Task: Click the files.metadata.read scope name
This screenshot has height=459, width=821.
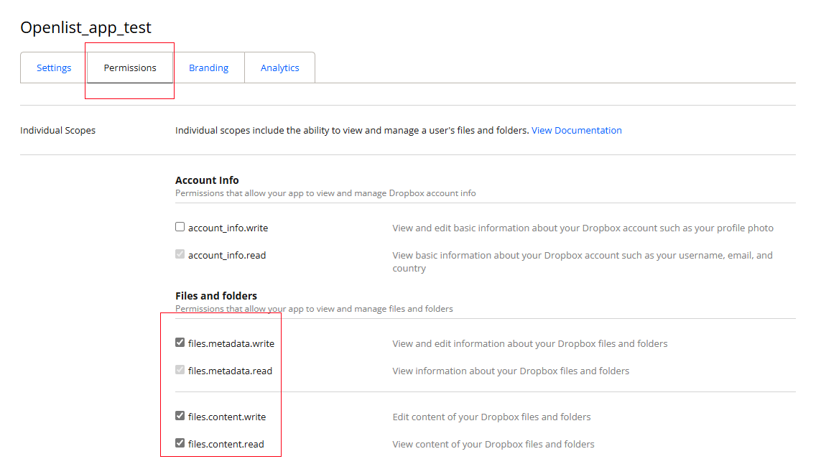Action: [229, 371]
